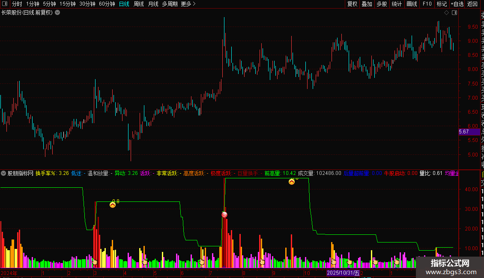Click the 成交量: 102486.00 readout
The image size is (484, 278).
[x=320, y=173]
